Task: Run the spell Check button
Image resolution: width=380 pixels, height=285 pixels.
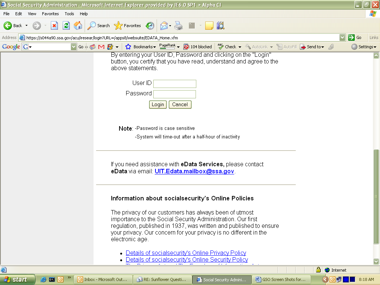Action: tap(227, 47)
